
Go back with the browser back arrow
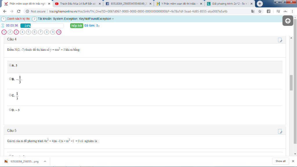click(5, 11)
